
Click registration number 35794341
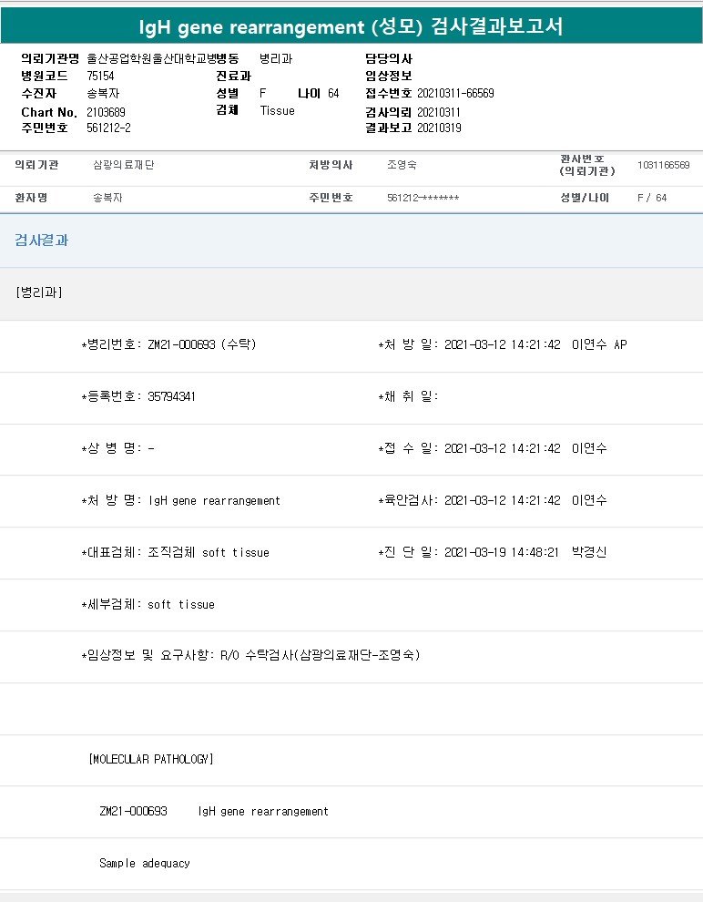pos(171,396)
